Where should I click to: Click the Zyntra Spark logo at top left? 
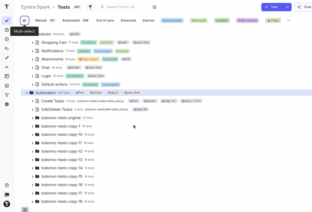[35, 7]
